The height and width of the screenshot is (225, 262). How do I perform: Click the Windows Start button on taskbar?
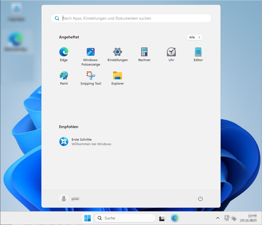click(87, 218)
